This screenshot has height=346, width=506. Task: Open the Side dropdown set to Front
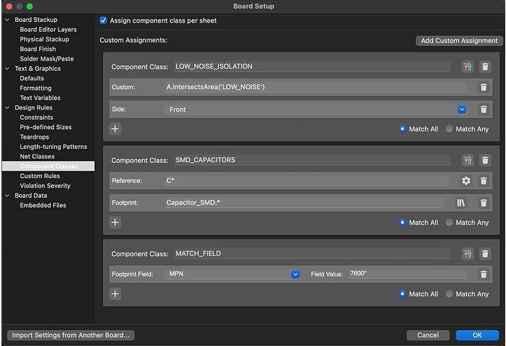(461, 109)
